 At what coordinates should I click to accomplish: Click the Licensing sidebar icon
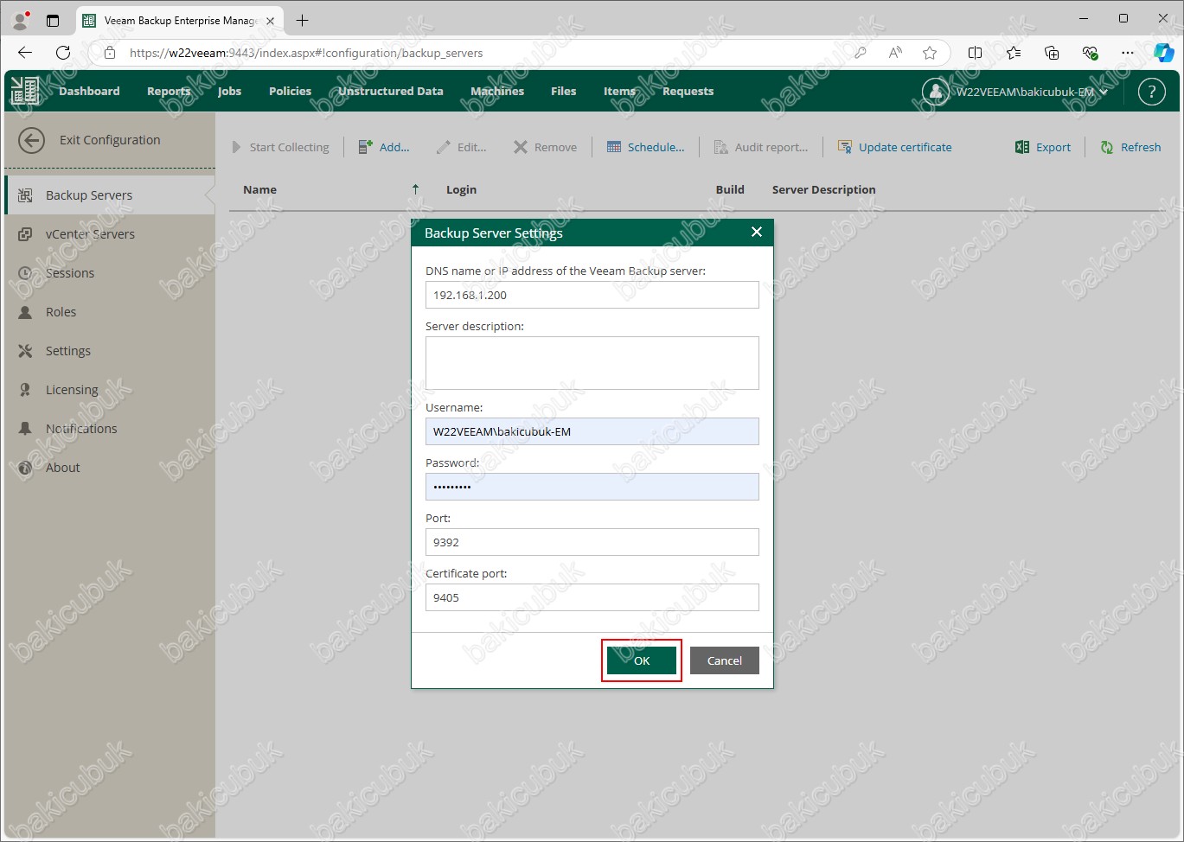(x=25, y=390)
